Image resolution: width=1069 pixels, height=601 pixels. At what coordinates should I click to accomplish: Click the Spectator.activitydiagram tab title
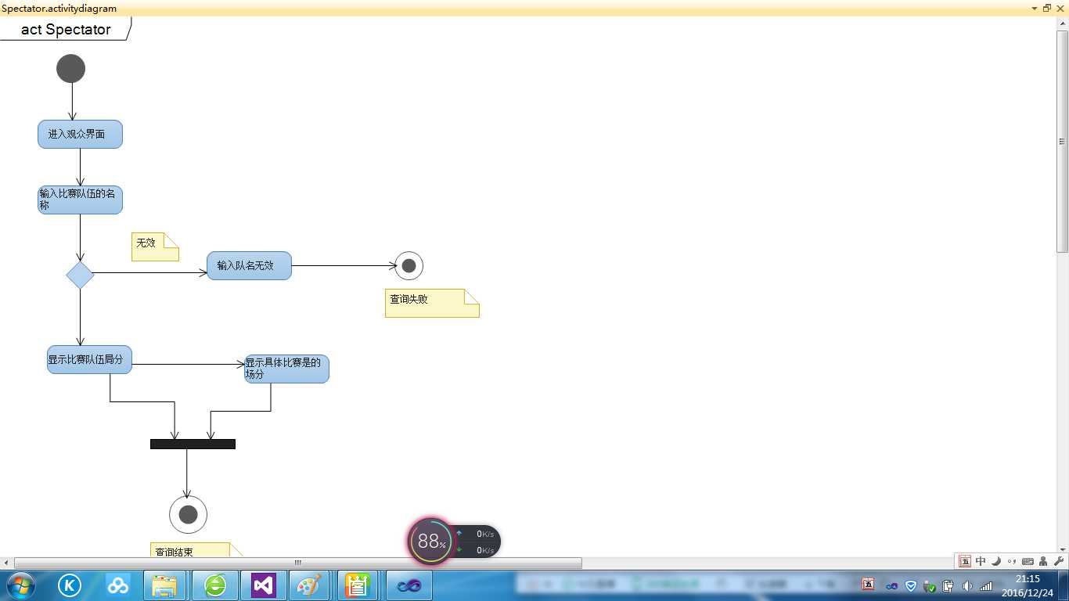tap(59, 9)
